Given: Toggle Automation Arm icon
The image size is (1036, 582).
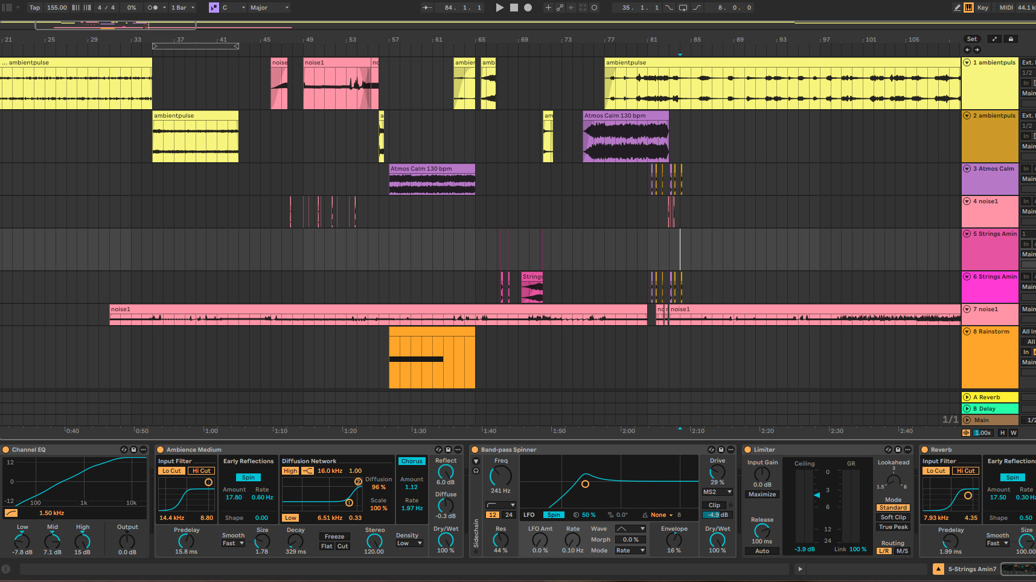Looking at the screenshot, I should [560, 8].
